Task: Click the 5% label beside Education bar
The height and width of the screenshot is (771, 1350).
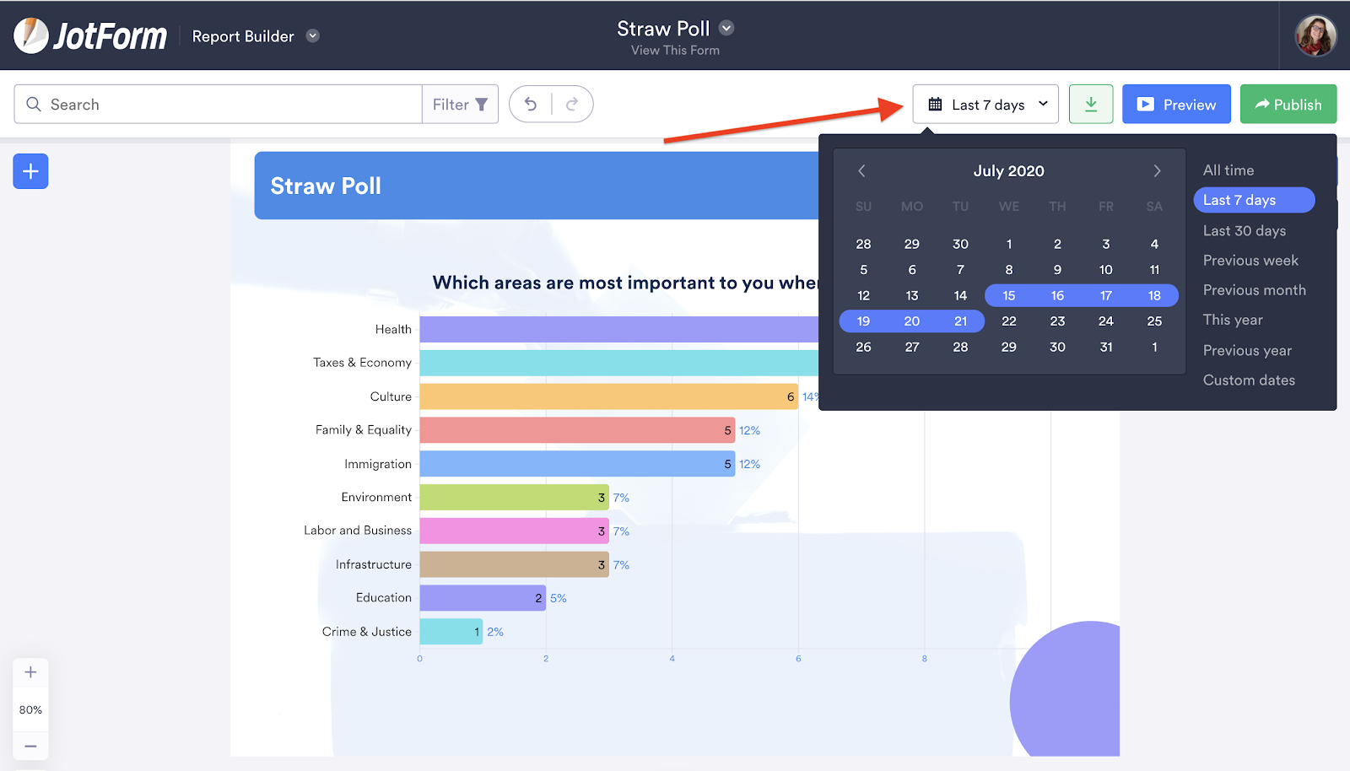Action: click(x=559, y=598)
